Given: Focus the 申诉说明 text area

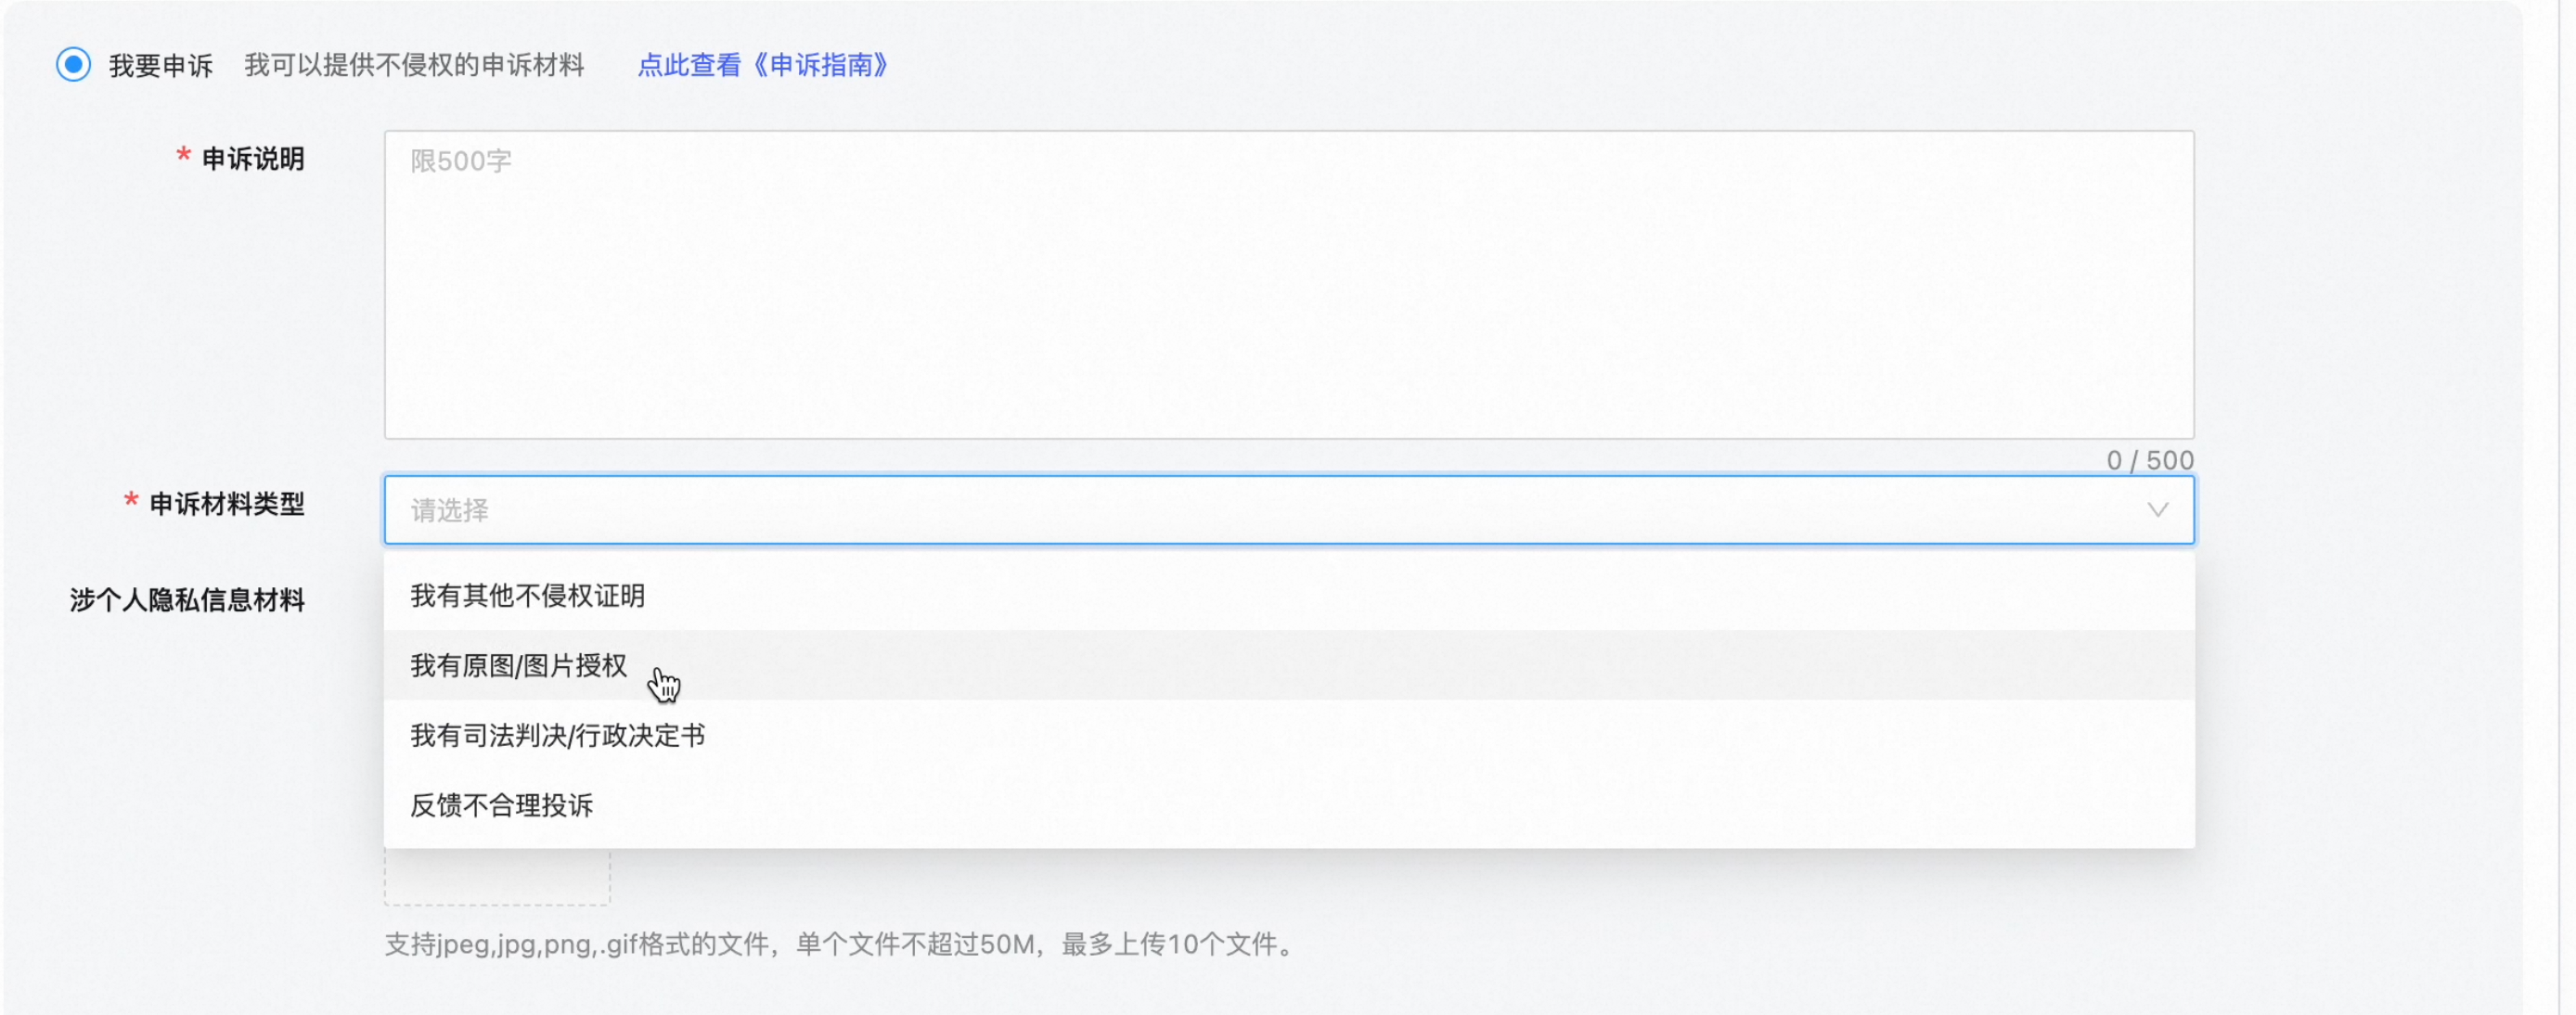Looking at the screenshot, I should point(1289,284).
